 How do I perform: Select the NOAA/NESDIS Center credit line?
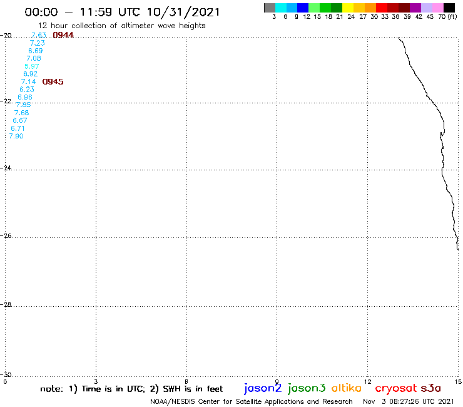252,402
